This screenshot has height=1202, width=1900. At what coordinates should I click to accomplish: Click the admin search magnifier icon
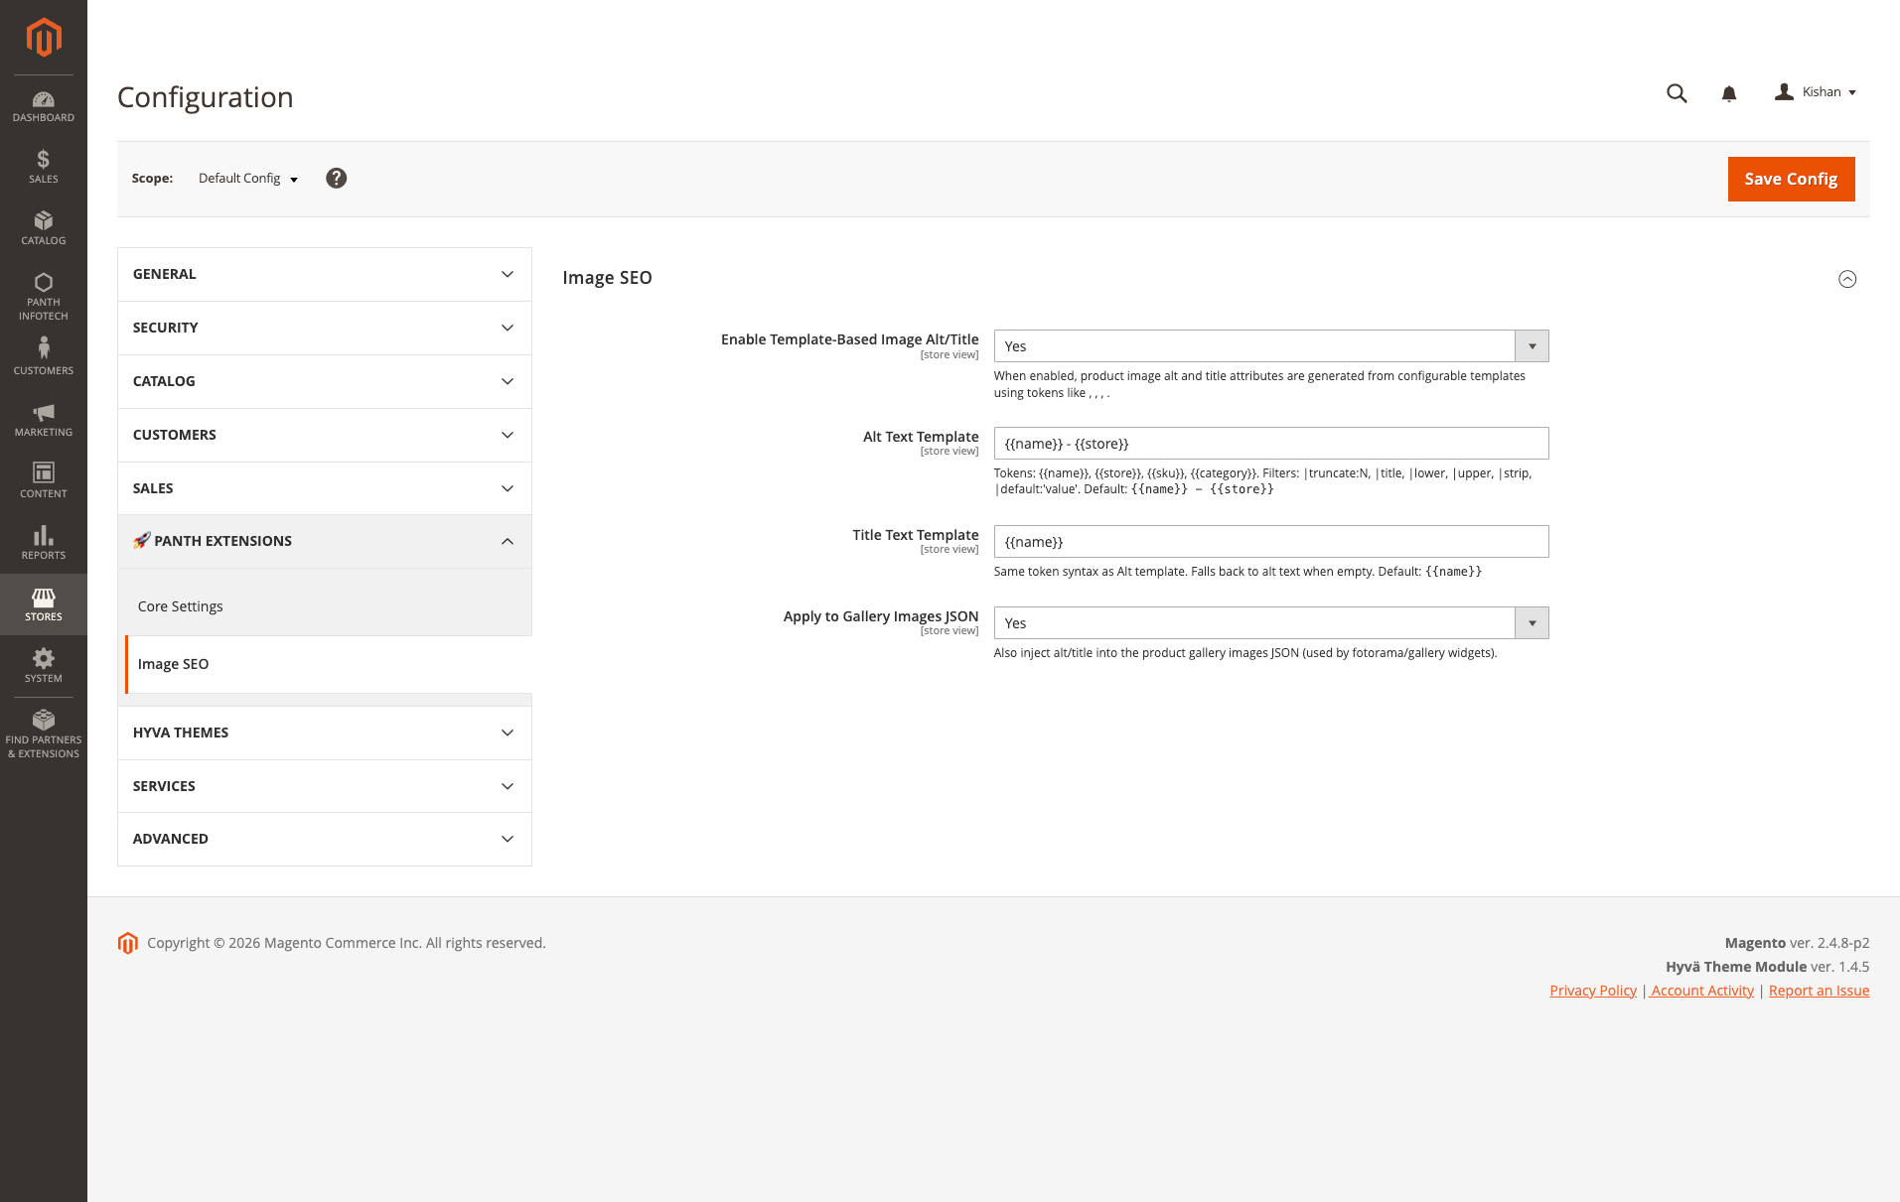click(x=1676, y=92)
